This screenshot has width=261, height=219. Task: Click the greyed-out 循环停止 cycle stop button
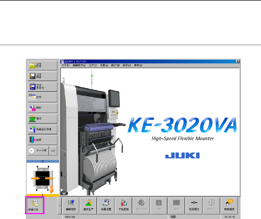(212, 206)
